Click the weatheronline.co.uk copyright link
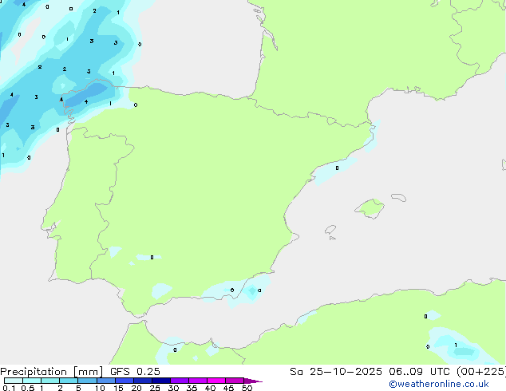The image size is (506, 391). pyautogui.click(x=438, y=384)
